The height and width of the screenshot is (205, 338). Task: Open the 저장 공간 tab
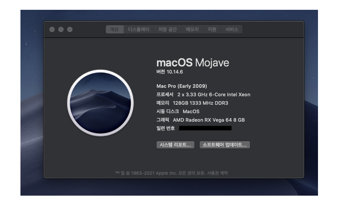click(168, 29)
